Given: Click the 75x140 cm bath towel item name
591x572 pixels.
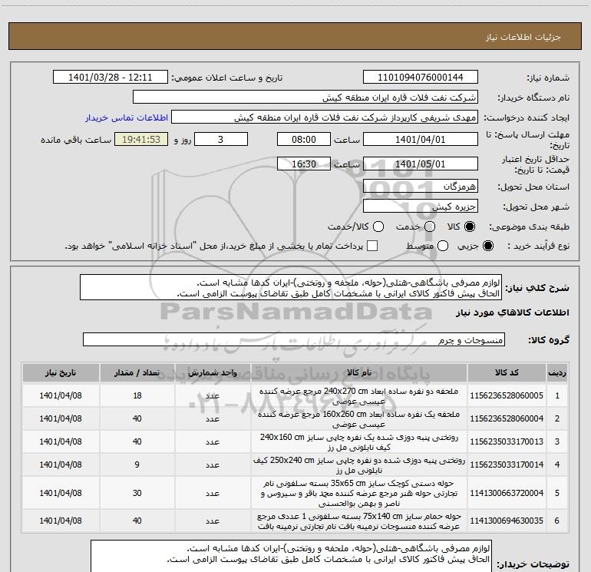Looking at the screenshot, I should [359, 521].
